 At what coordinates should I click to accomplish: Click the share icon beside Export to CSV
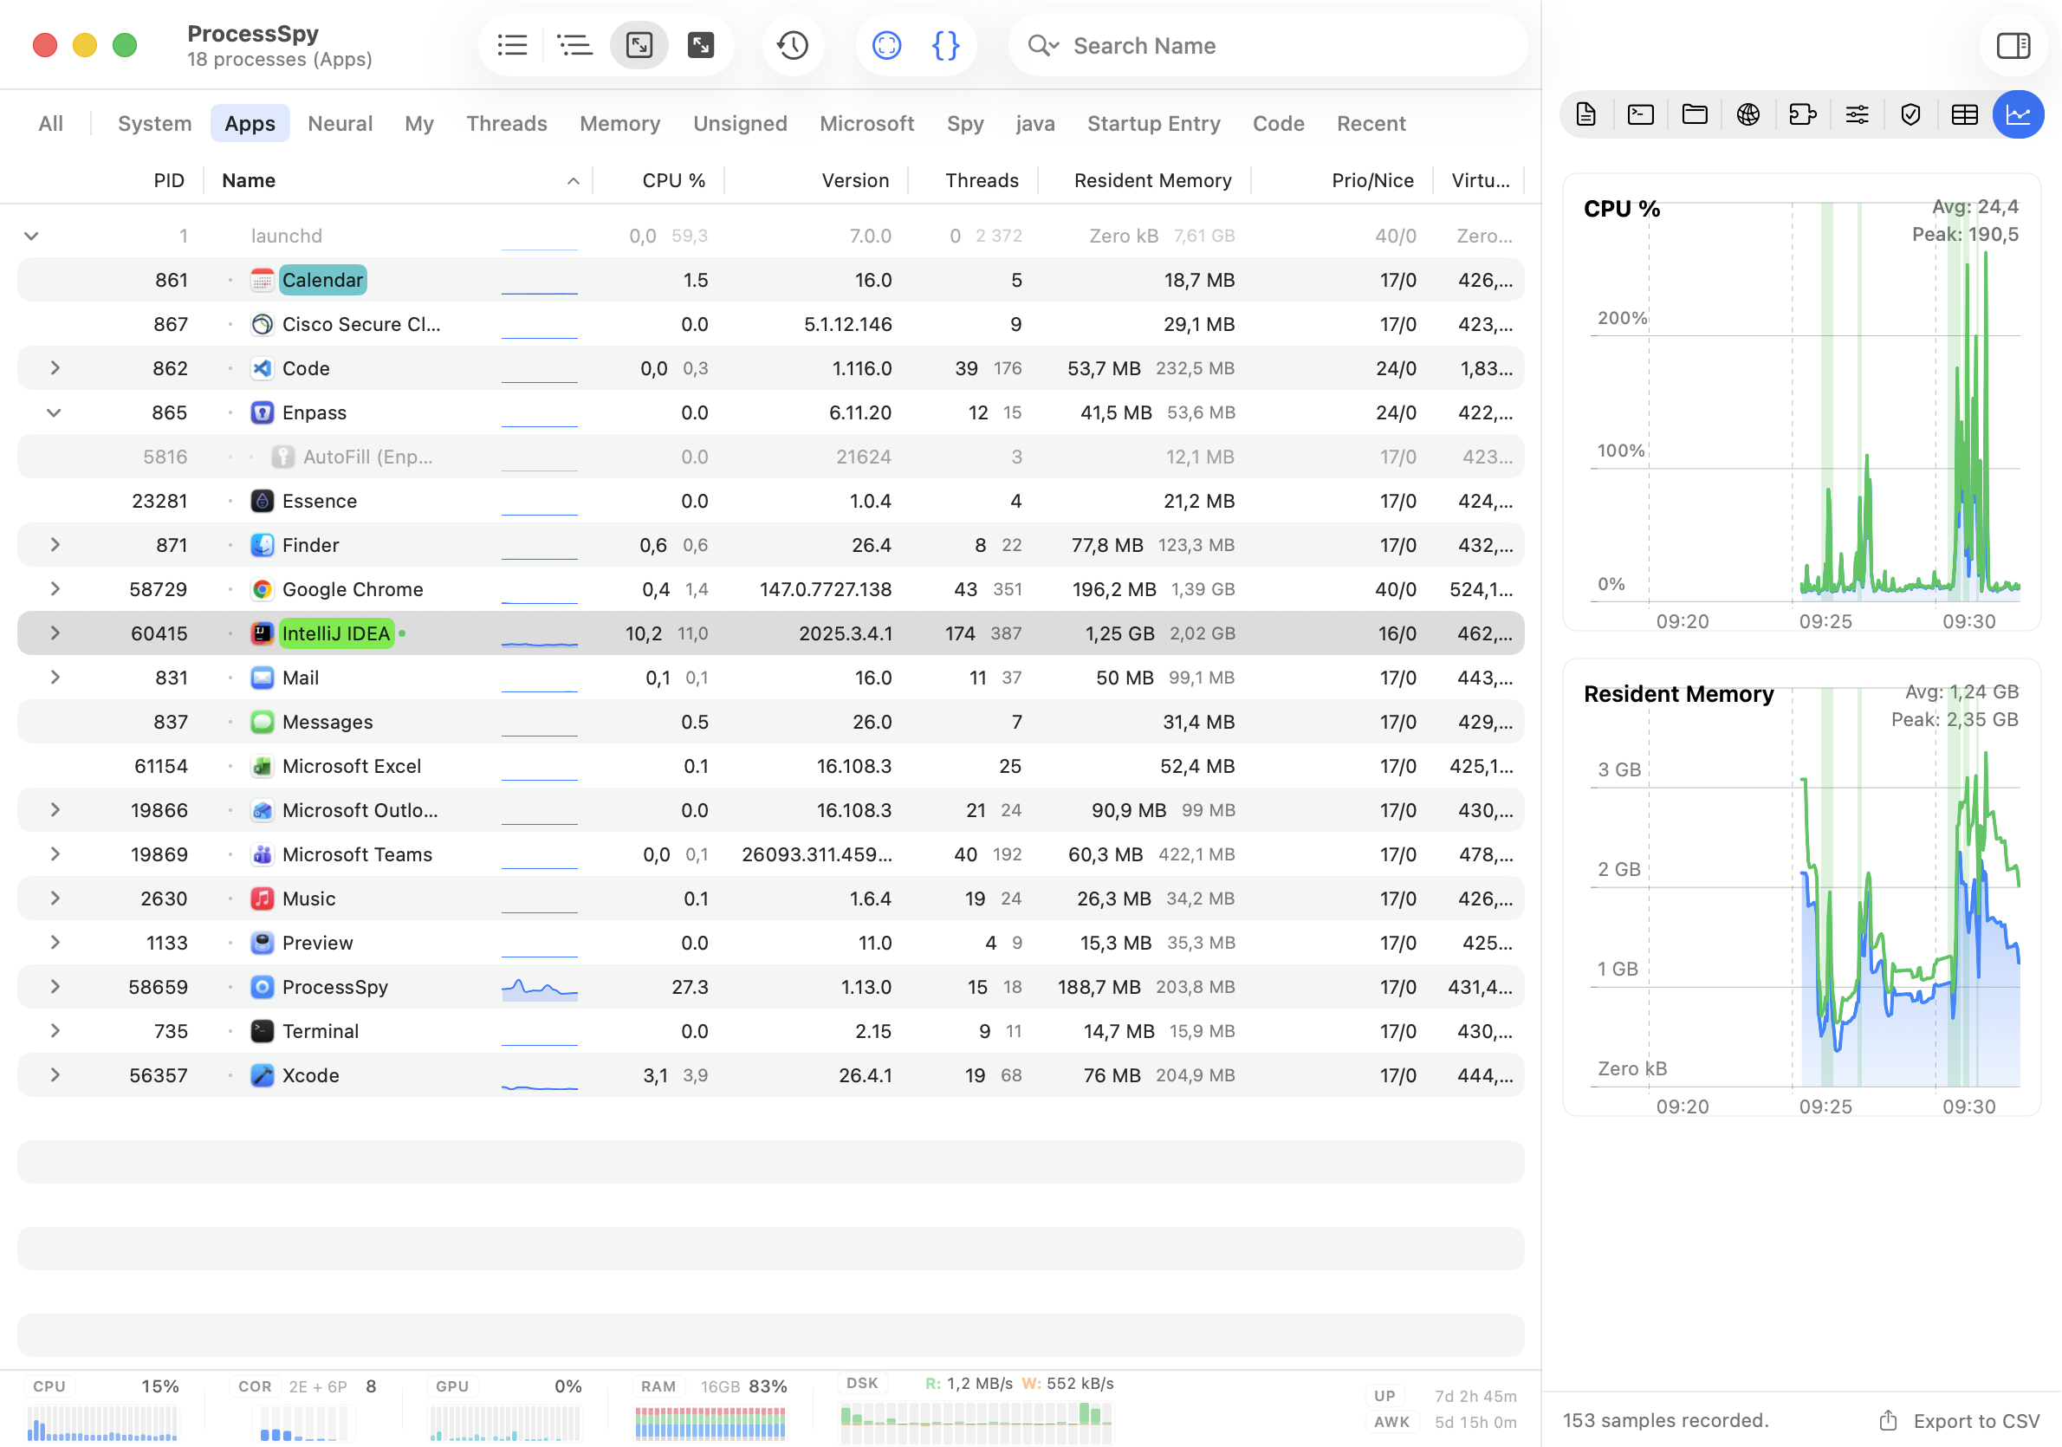point(1888,1420)
